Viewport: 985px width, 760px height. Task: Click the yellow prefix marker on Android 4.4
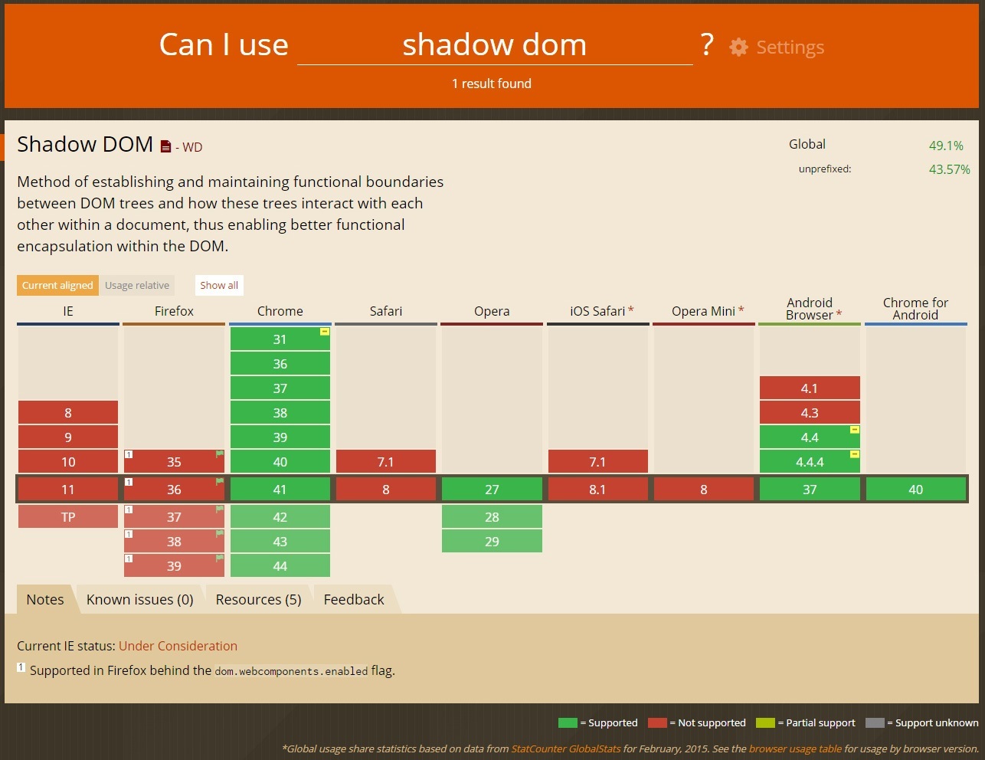[x=854, y=430]
